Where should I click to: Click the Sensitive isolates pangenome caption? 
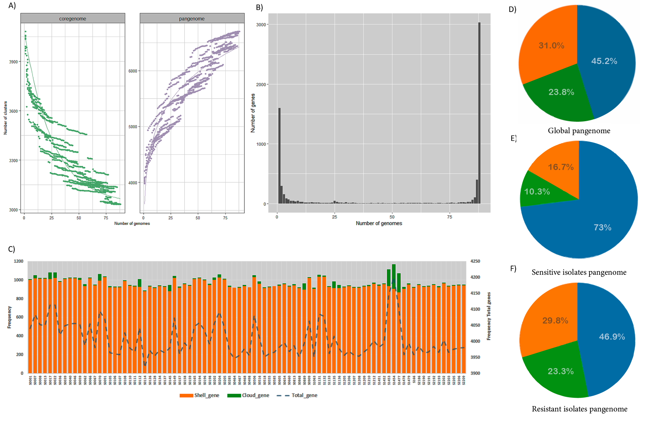[579, 272]
